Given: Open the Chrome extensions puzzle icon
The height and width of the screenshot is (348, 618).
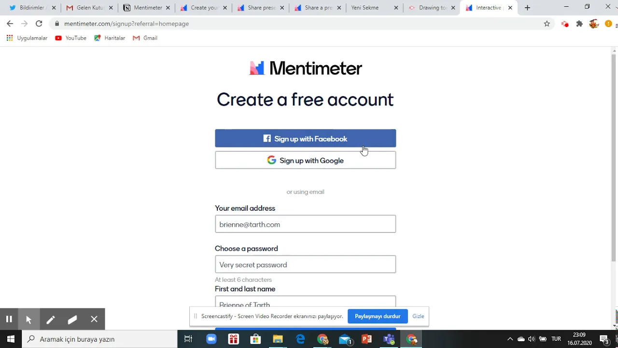Looking at the screenshot, I should [579, 24].
